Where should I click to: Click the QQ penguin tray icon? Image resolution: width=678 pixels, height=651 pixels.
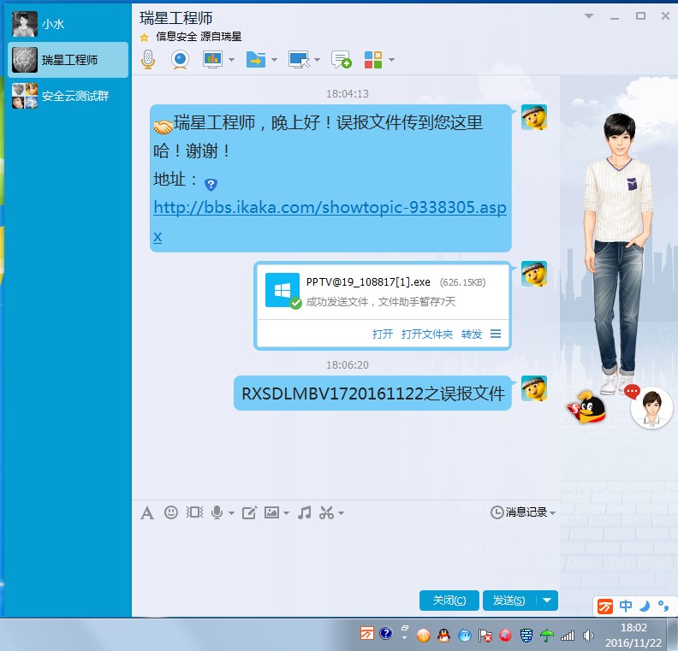[x=443, y=635]
